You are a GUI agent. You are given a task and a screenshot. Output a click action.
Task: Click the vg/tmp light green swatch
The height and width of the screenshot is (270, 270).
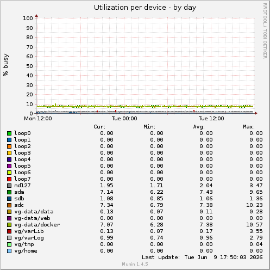click(9, 244)
